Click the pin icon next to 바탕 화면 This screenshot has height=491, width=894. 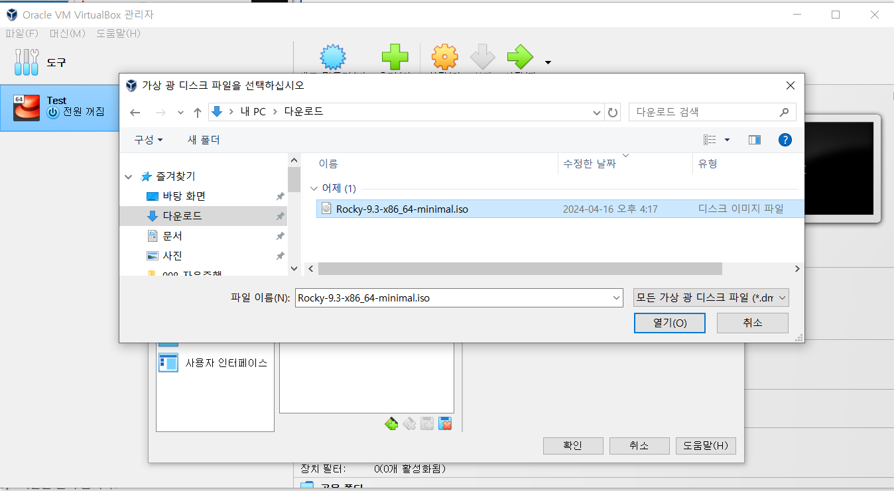point(280,197)
